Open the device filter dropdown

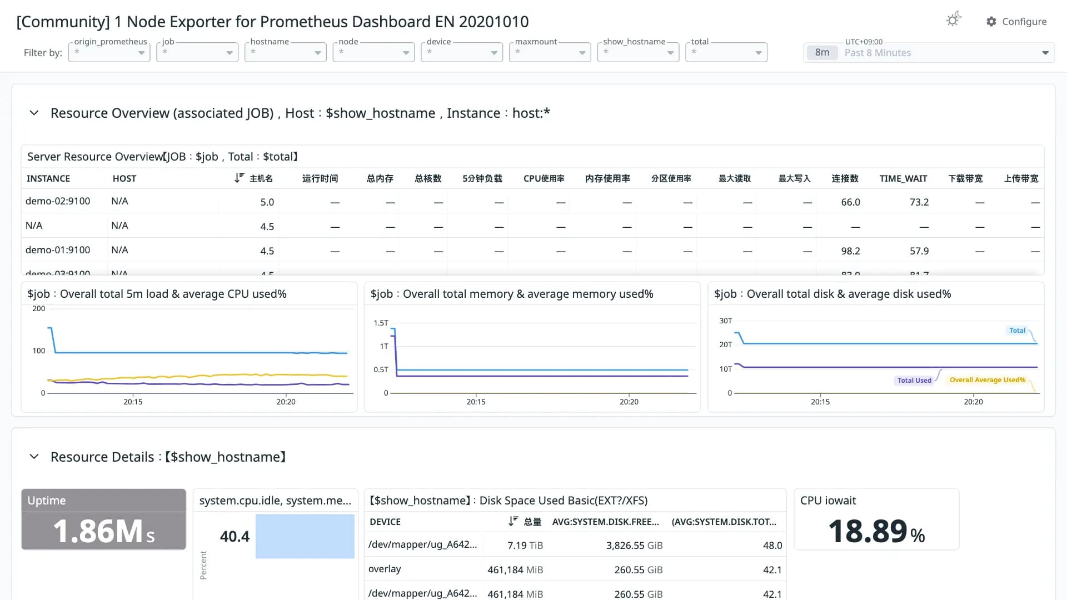coord(462,52)
